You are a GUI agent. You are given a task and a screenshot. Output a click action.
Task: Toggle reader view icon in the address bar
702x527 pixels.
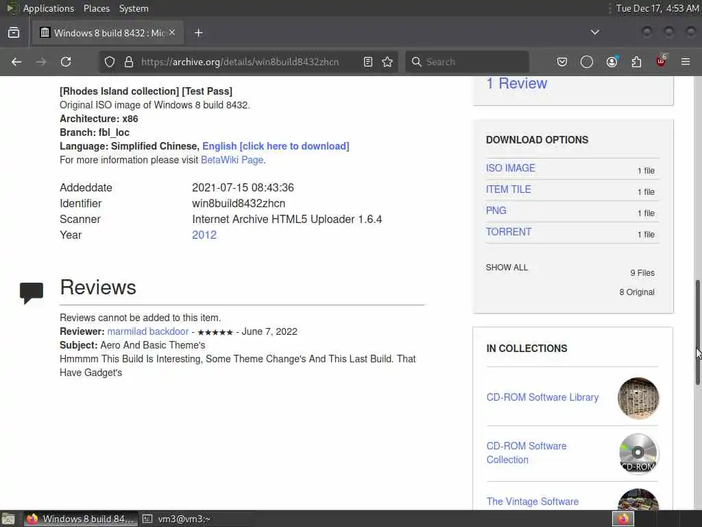click(x=368, y=62)
